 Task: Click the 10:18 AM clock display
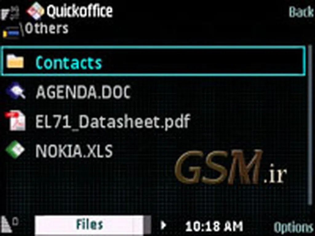point(214,226)
